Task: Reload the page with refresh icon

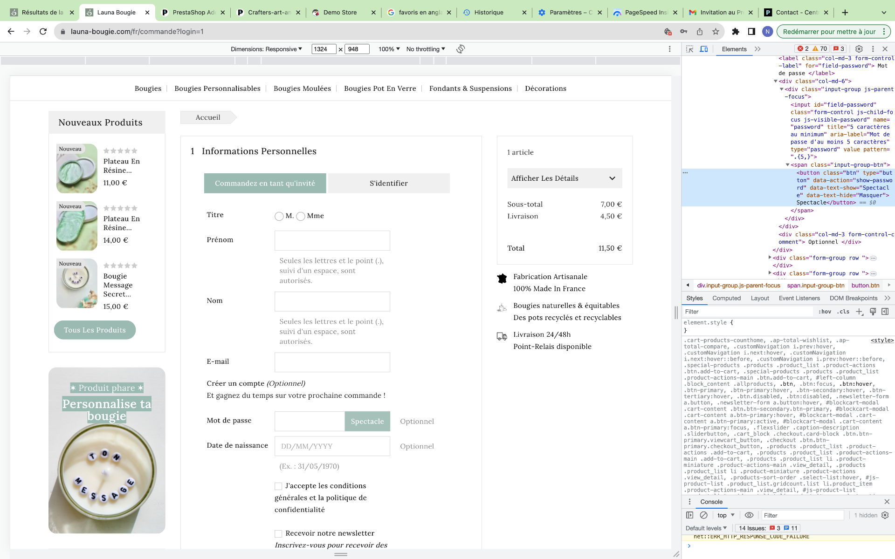Action: click(x=43, y=32)
